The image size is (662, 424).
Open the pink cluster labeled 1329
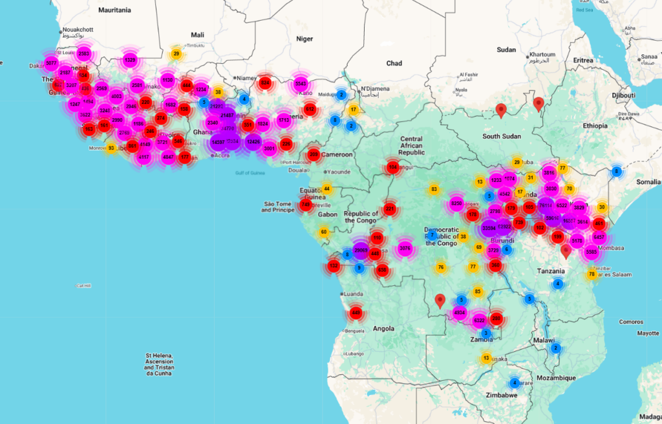tap(130, 60)
